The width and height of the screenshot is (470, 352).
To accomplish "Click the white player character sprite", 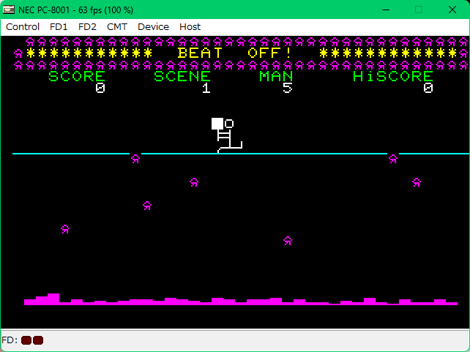I will [x=227, y=135].
